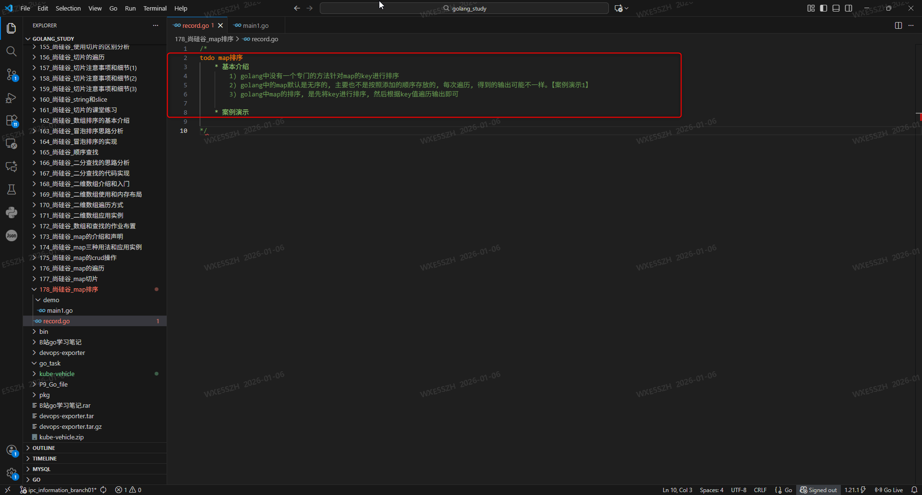Open the Copilot dropdown arrow in title bar

coord(627,8)
